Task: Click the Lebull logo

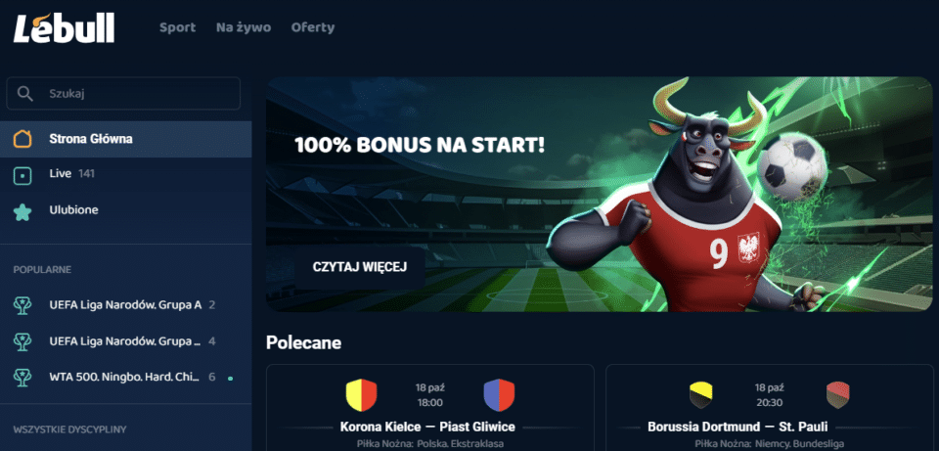Action: coord(65,28)
